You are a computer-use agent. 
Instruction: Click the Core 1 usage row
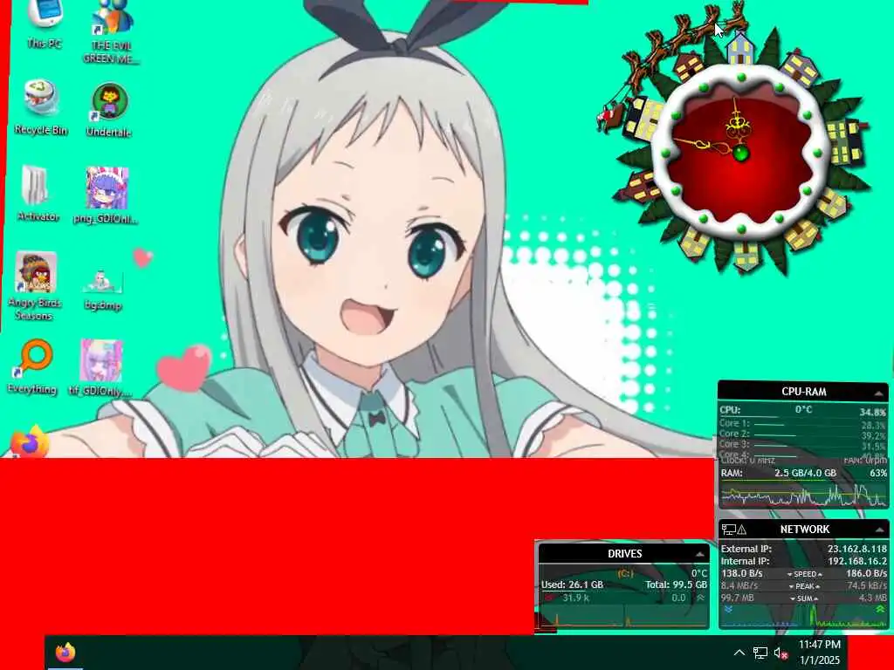[803, 424]
